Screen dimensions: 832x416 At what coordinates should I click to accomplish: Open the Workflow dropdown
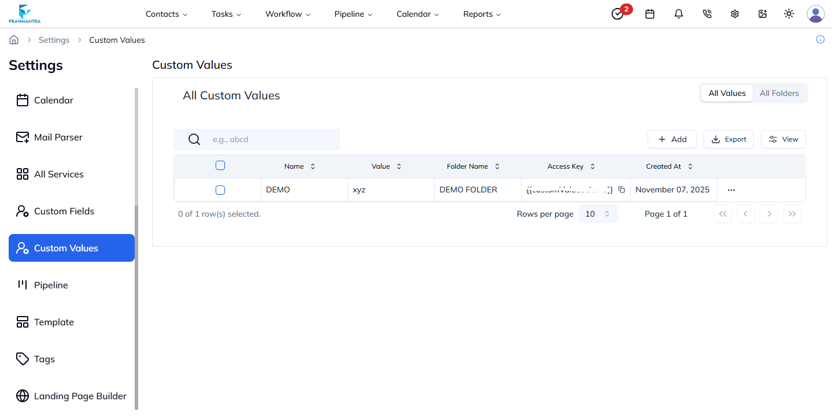point(287,13)
